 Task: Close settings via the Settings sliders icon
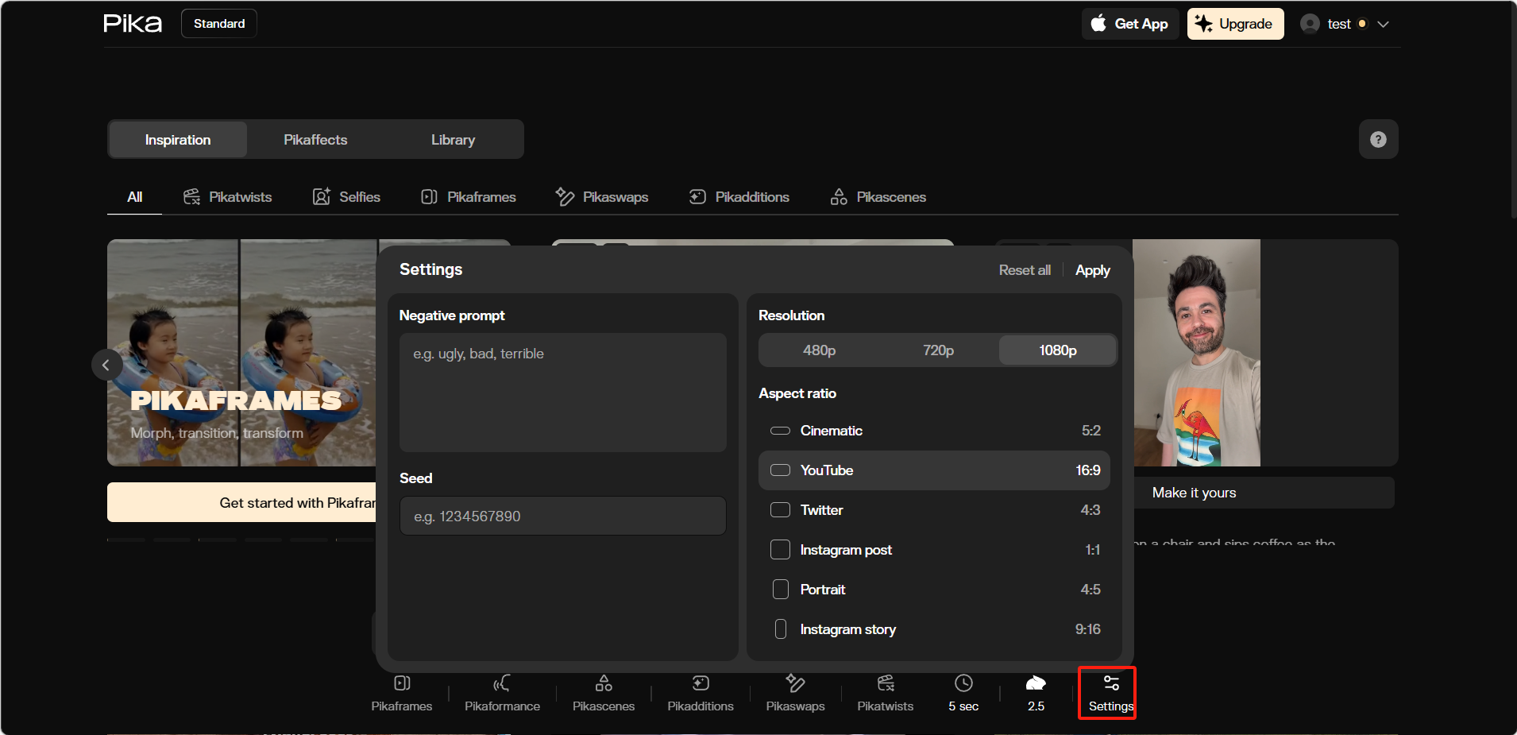pyautogui.click(x=1110, y=692)
